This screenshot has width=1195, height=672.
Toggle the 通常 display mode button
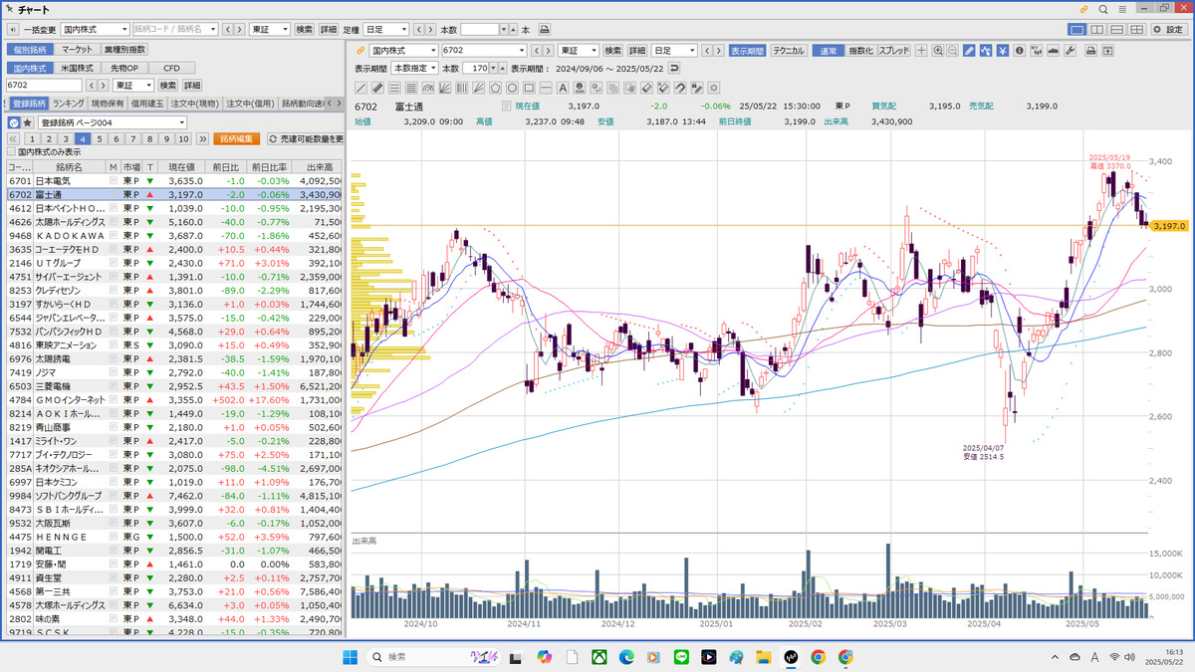pyautogui.click(x=829, y=51)
